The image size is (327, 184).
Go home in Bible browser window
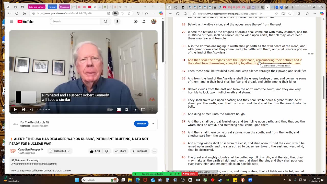(185, 14)
